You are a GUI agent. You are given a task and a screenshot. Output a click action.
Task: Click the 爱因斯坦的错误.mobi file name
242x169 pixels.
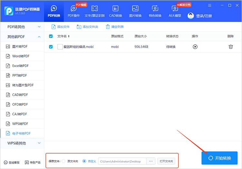78,47
